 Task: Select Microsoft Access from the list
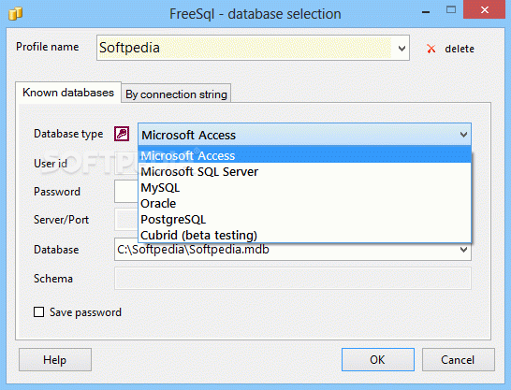point(305,155)
